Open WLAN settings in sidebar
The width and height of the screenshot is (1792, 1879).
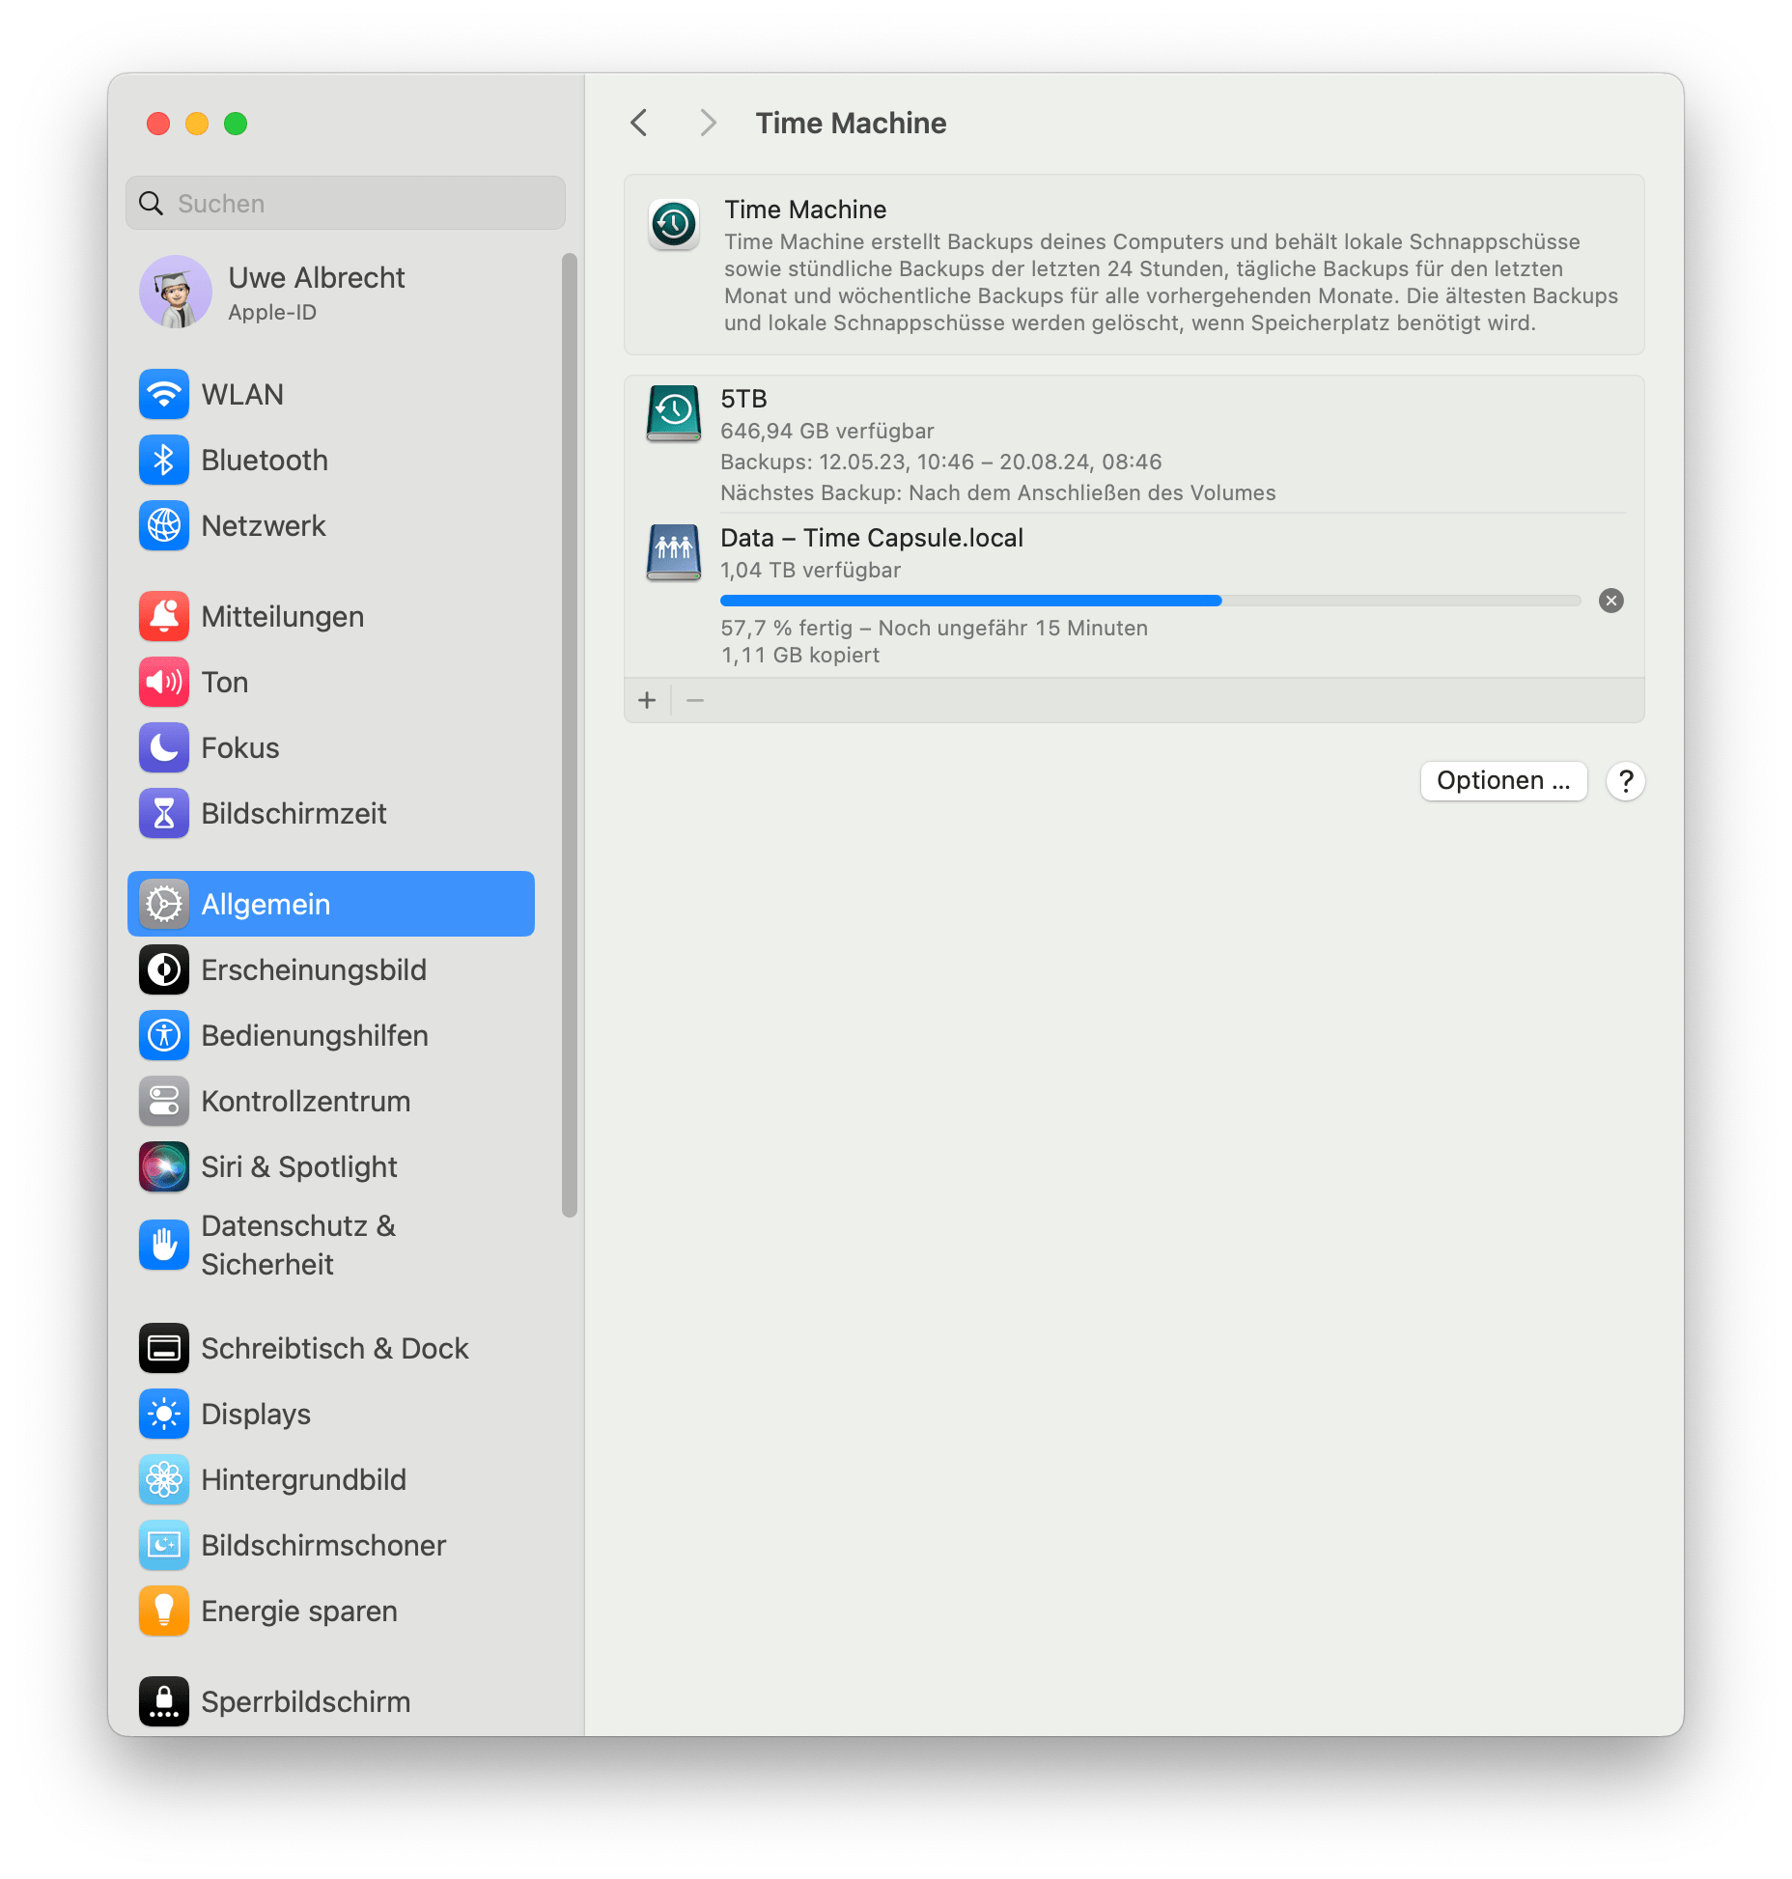241,394
